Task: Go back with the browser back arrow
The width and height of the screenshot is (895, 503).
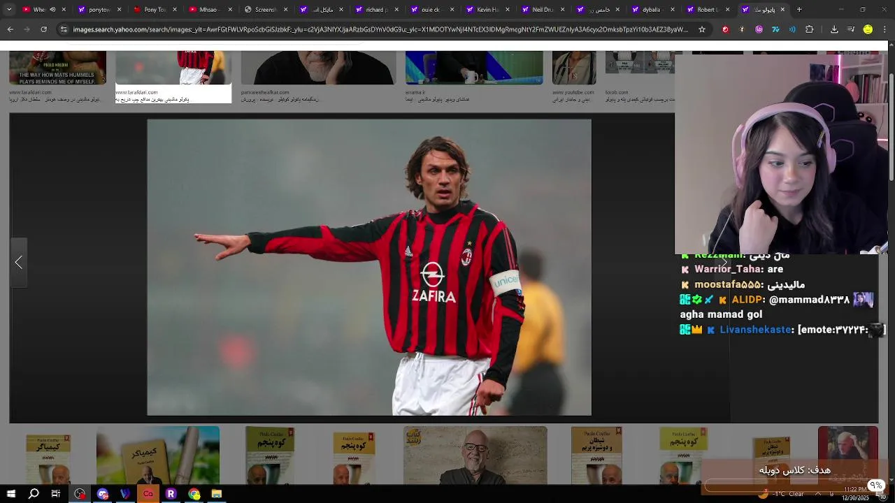Action: tap(10, 29)
